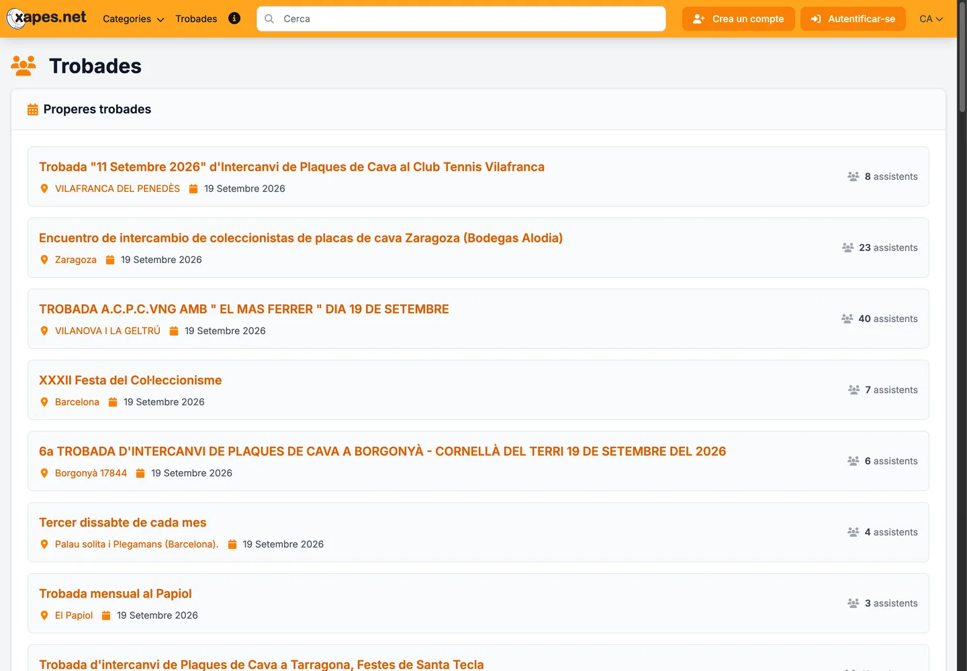The height and width of the screenshot is (671, 967).
Task: Click the Palau solita i Plegamans location link
Action: [137, 544]
